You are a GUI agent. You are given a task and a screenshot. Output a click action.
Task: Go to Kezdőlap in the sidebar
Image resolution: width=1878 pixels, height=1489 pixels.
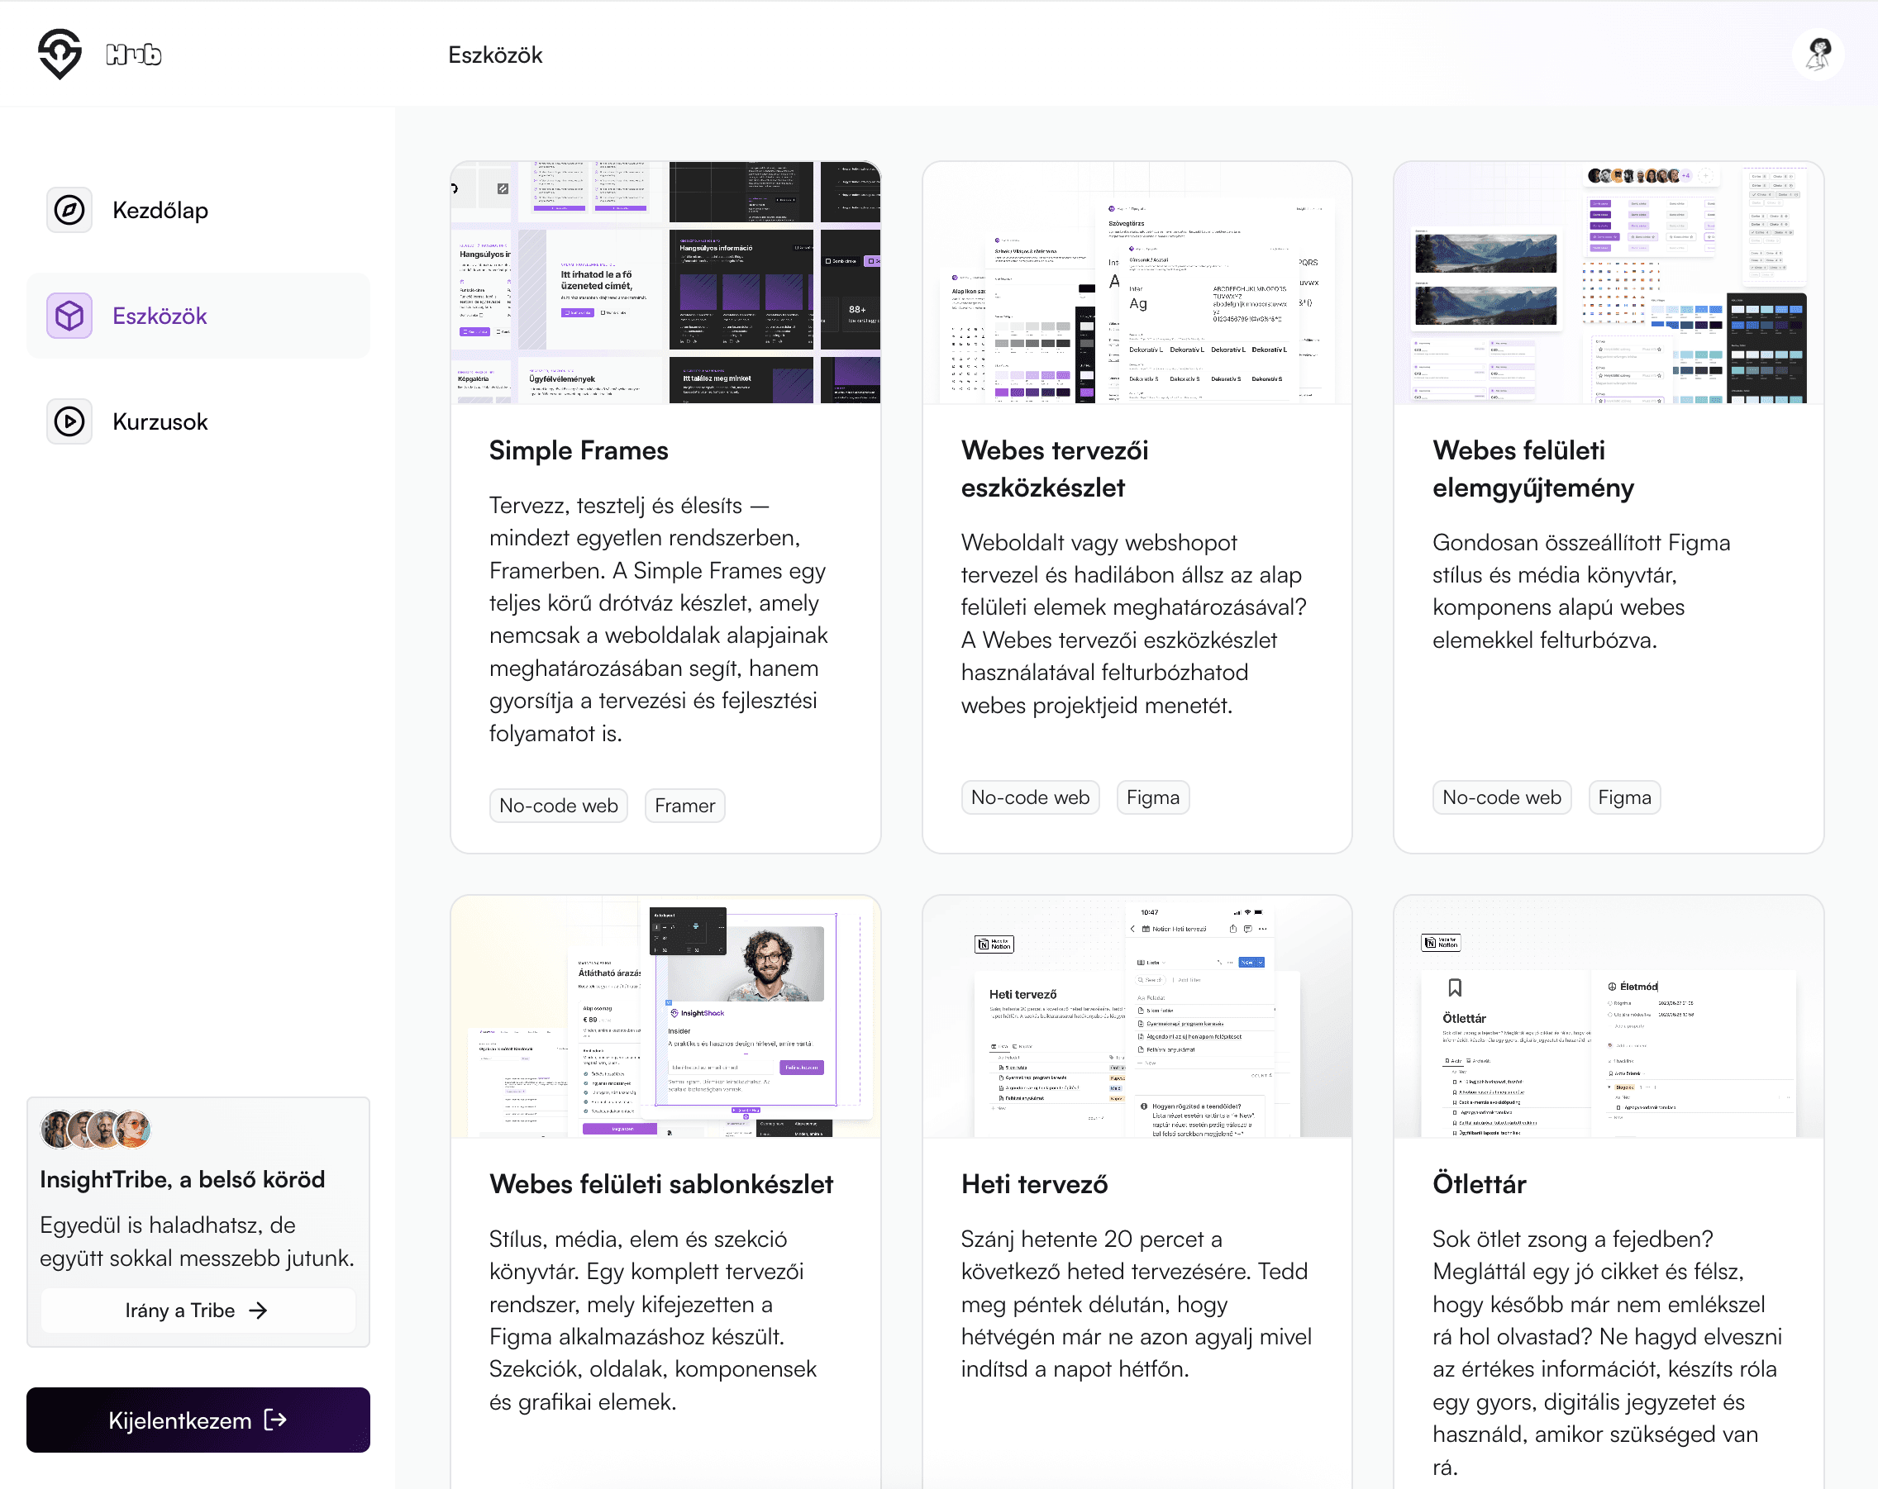(x=198, y=210)
